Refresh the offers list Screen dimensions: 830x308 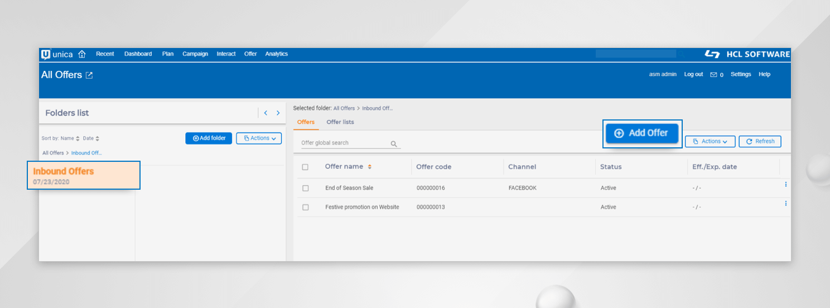(760, 142)
